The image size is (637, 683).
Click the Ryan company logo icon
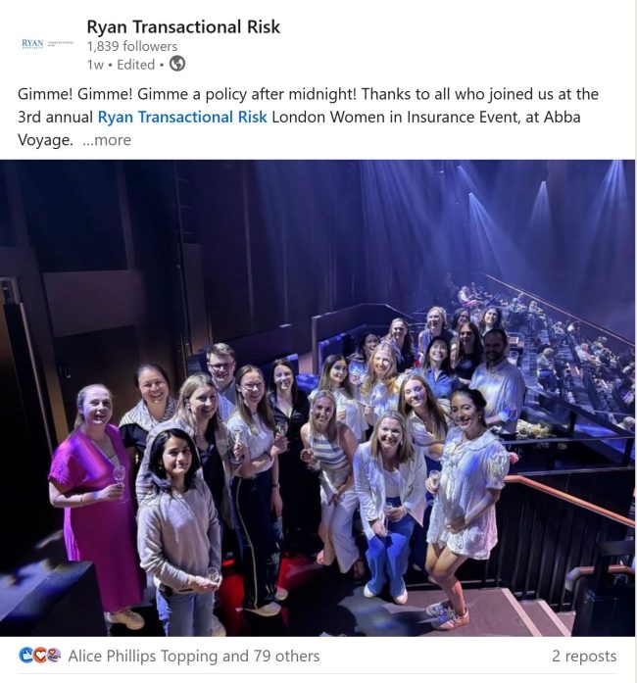click(46, 44)
